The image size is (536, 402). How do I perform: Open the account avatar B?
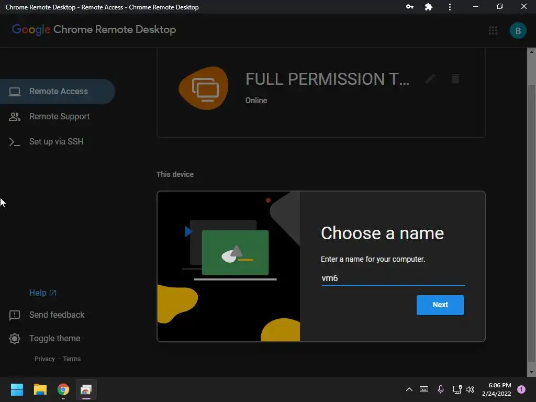[518, 31]
